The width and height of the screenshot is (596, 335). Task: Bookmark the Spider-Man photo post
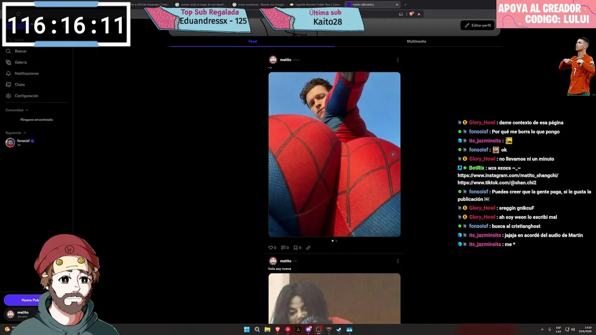point(296,248)
